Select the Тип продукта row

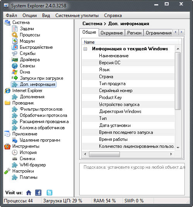[x=128, y=84]
